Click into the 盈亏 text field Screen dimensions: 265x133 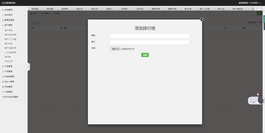[149, 42]
